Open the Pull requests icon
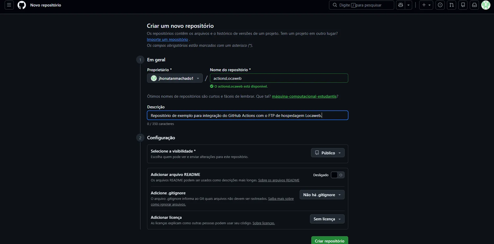This screenshot has height=244, width=494. click(451, 5)
